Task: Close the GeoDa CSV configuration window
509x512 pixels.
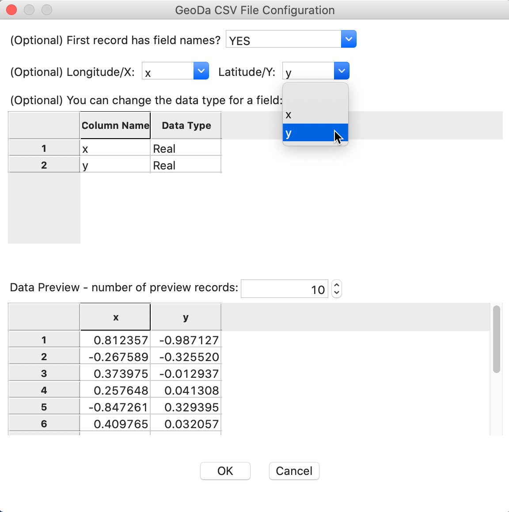Action: [11, 10]
